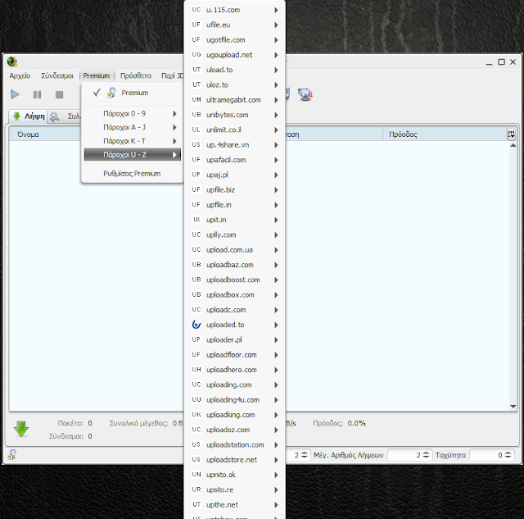
Task: Select uploadbox.com in provider list
Action: pyautogui.click(x=235, y=295)
